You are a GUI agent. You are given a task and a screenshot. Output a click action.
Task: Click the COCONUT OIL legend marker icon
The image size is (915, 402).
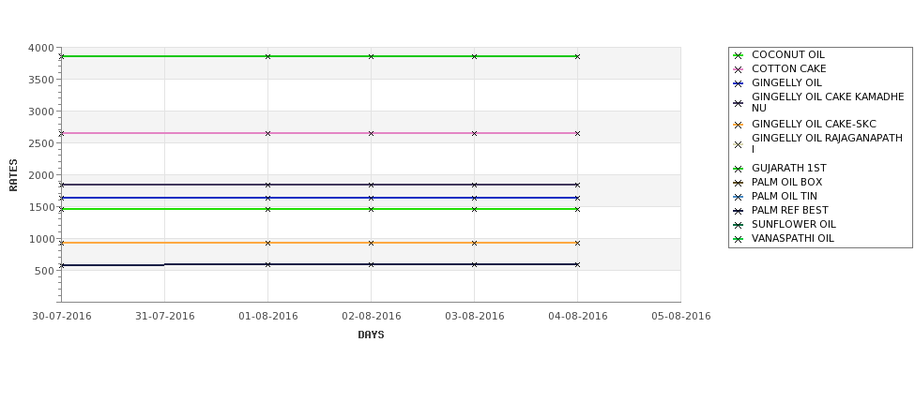pyautogui.click(x=739, y=55)
